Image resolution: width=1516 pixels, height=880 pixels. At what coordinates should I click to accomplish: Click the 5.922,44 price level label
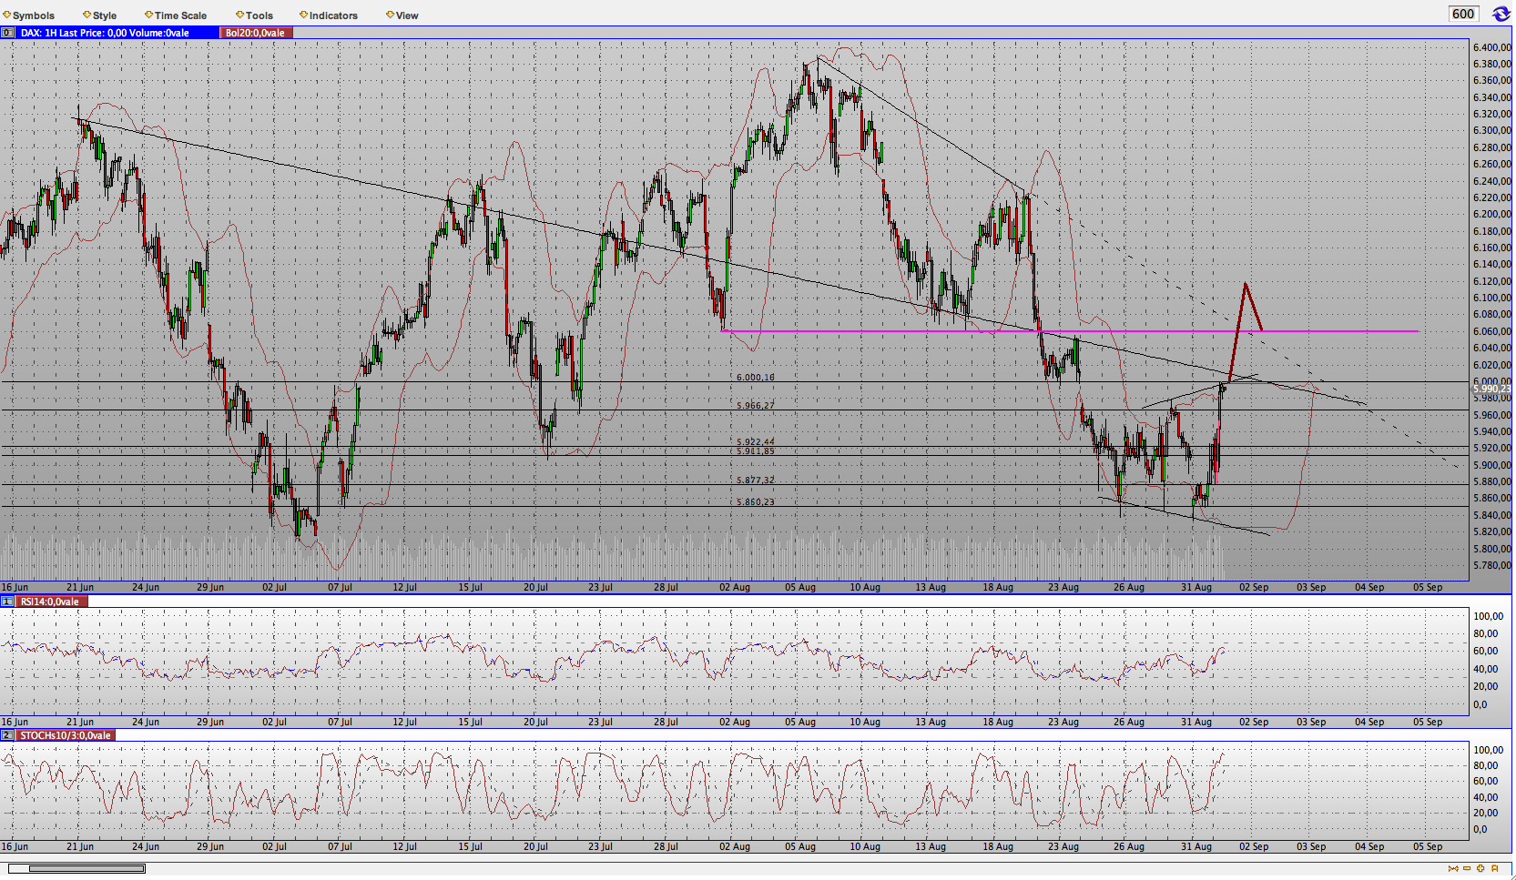pyautogui.click(x=756, y=441)
